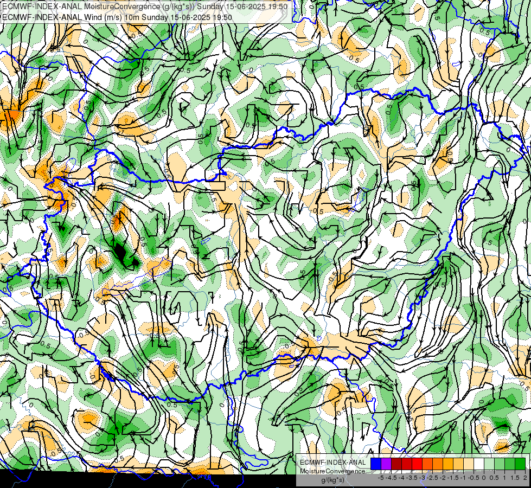Click the -1 tick label on legend scale
The height and width of the screenshot is (488, 531).
click(463, 478)
